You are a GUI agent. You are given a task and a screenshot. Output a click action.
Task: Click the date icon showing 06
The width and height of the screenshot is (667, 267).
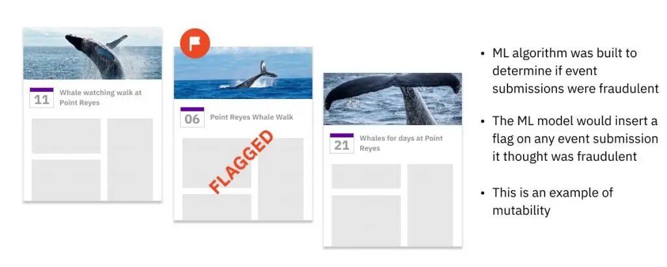coord(192,117)
